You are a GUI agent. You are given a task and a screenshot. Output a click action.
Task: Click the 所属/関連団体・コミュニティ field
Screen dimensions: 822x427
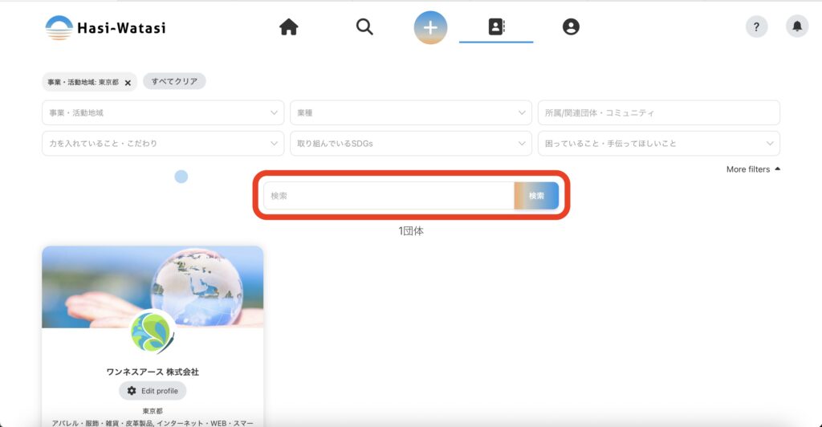658,112
